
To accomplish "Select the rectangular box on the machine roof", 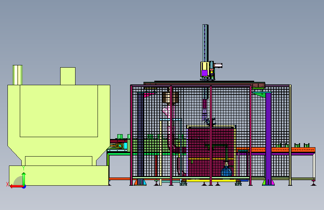I will (68, 76).
